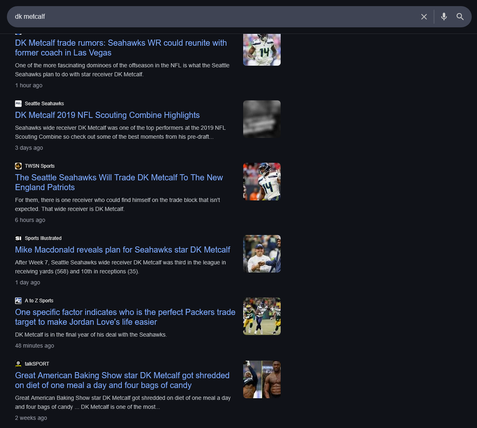Click the talkSPORT source icon
The height and width of the screenshot is (428, 477).
[18, 364]
